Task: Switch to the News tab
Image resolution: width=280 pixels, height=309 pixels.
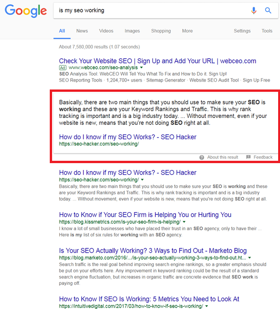Action: pyautogui.click(x=82, y=31)
